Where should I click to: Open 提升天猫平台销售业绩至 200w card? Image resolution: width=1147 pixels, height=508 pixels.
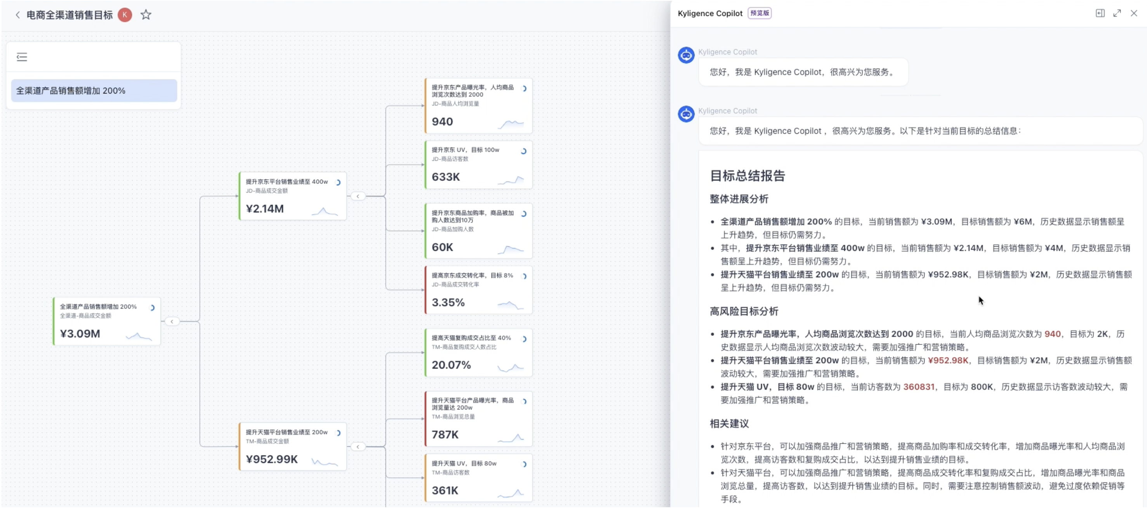coord(292,447)
